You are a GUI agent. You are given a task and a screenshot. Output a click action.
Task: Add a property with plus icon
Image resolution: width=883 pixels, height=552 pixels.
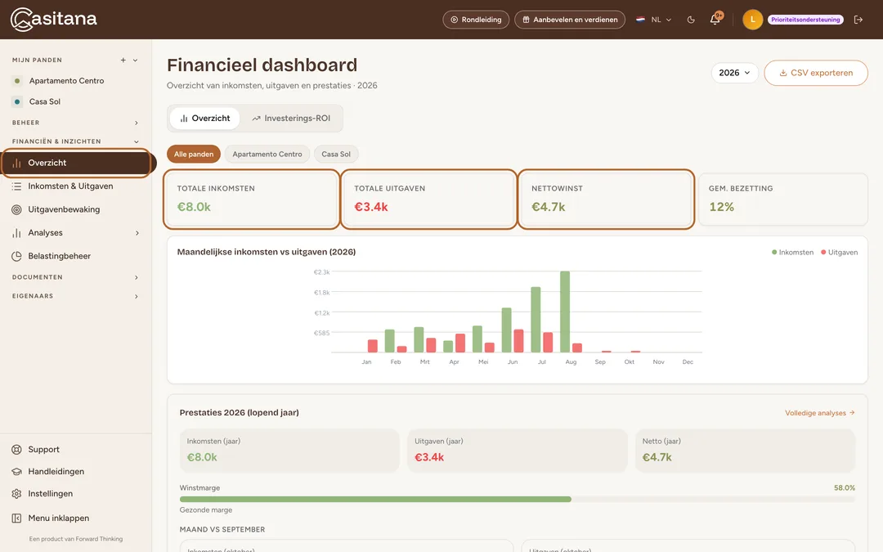click(x=123, y=61)
